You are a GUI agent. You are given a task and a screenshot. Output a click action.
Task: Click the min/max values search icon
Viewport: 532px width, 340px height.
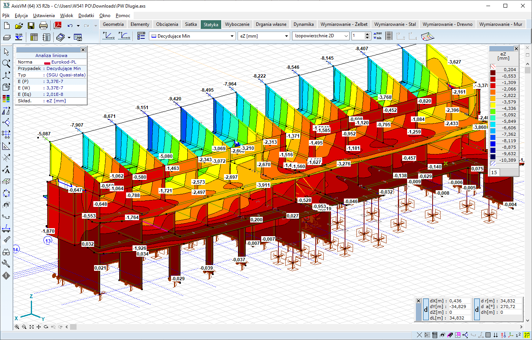(x=377, y=36)
